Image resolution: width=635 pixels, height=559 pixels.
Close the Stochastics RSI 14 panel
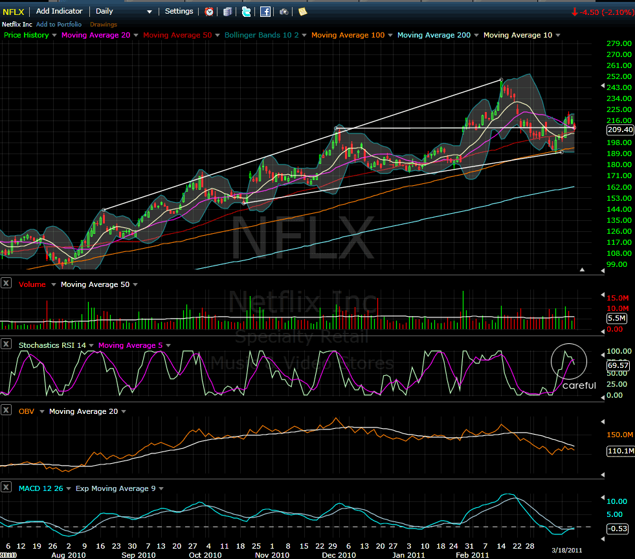coord(6,344)
